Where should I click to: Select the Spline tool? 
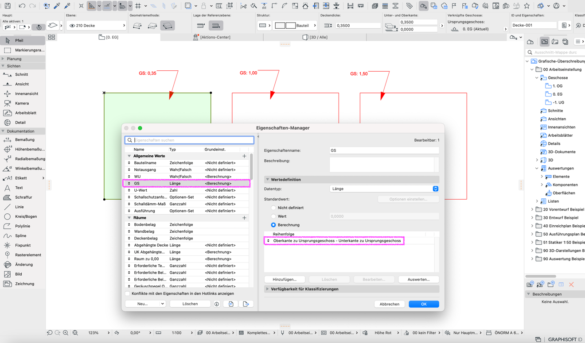(x=23, y=236)
